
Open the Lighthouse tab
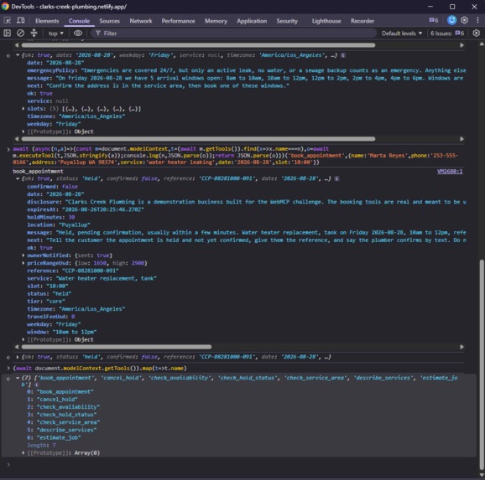coord(326,21)
